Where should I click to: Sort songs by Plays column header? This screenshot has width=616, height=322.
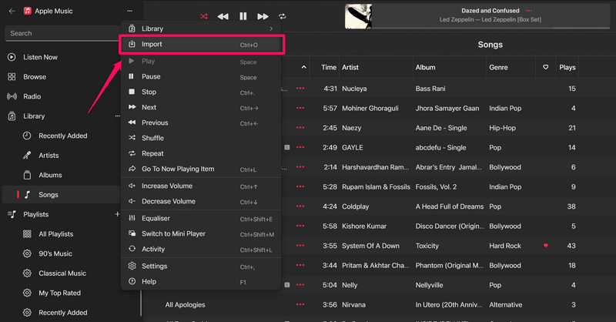567,68
